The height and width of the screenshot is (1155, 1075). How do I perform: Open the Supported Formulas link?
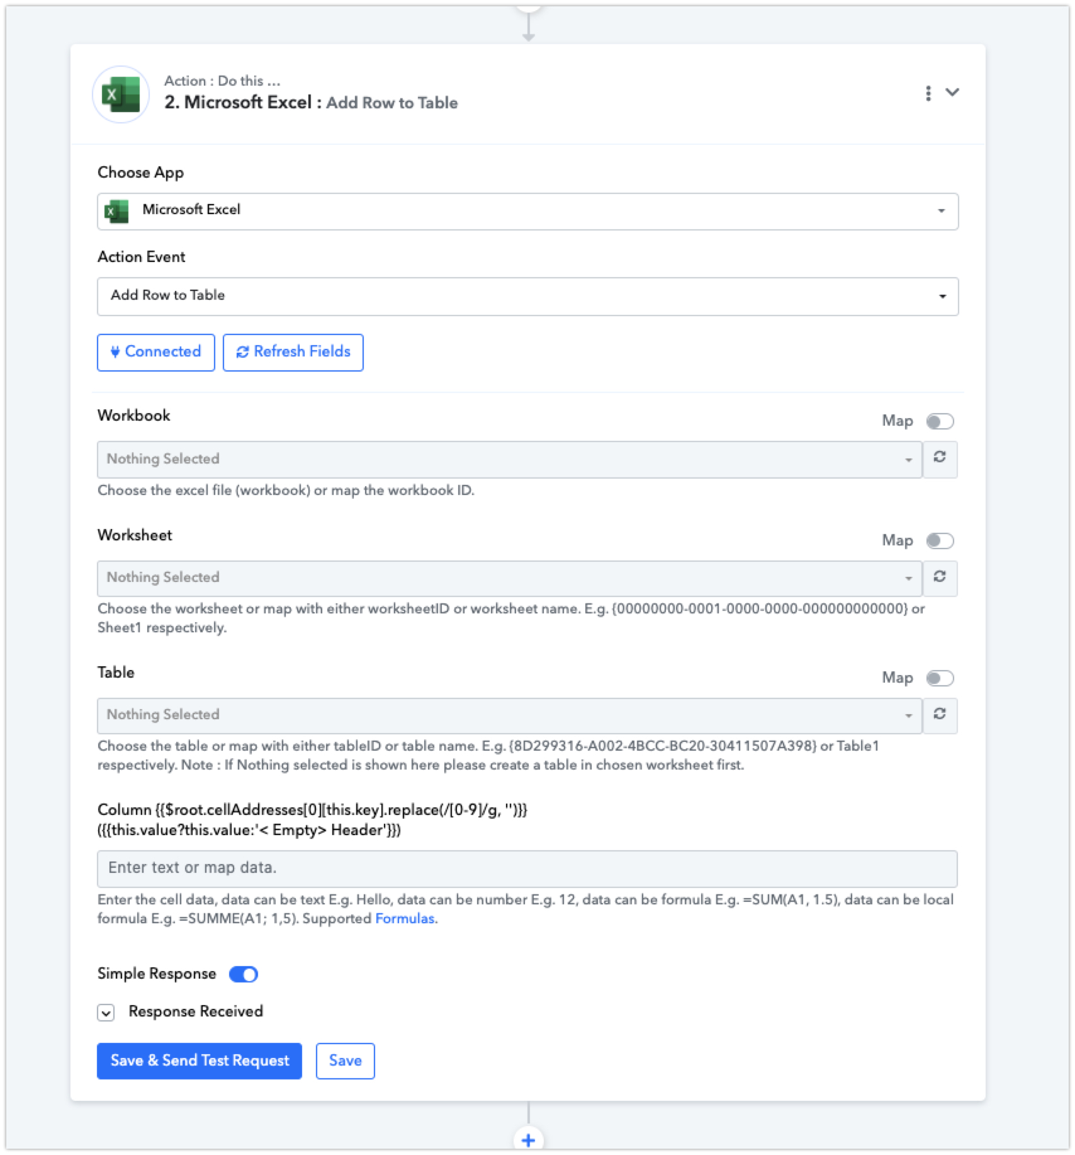(405, 919)
